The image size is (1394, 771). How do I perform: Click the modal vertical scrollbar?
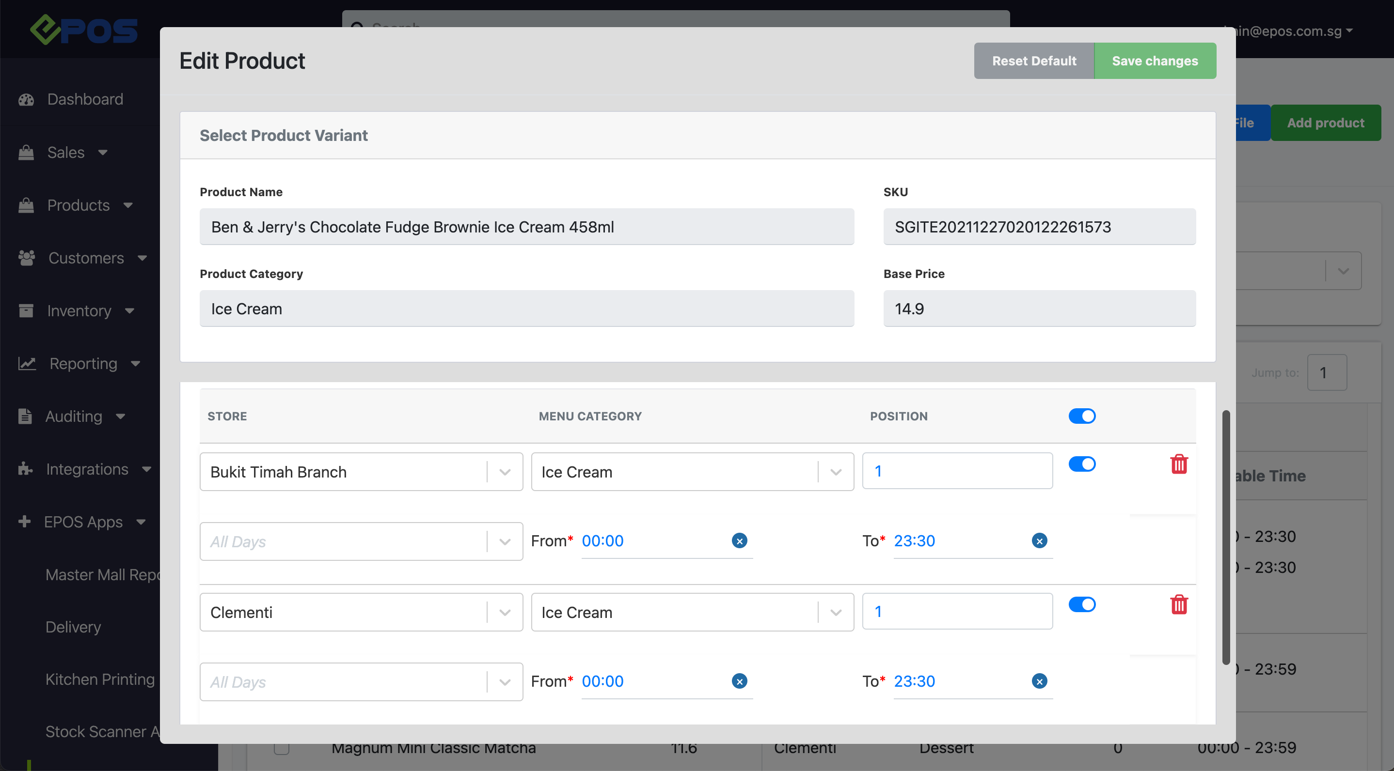pyautogui.click(x=1226, y=538)
